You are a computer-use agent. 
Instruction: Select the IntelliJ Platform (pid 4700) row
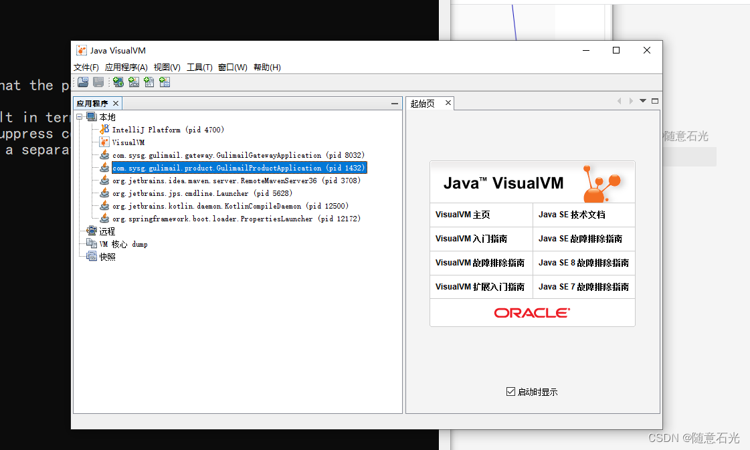pos(168,130)
